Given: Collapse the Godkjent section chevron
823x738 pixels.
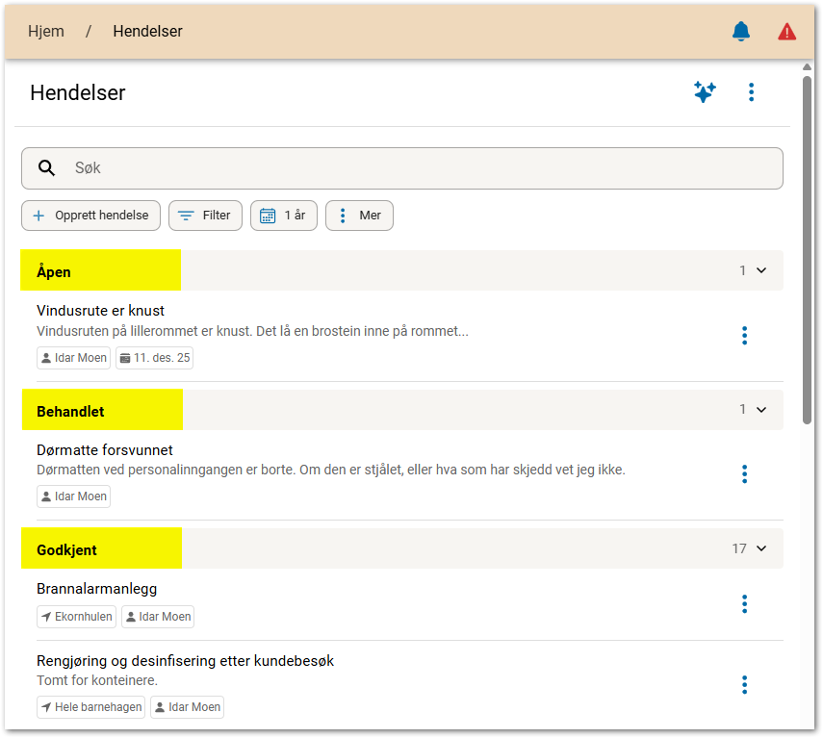Looking at the screenshot, I should 761,548.
